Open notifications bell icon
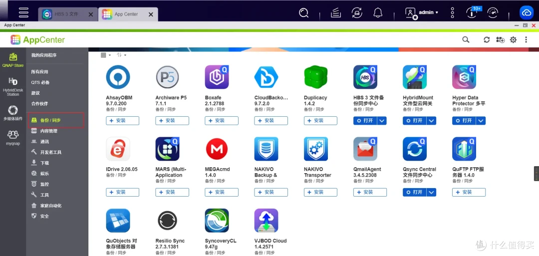The height and width of the screenshot is (256, 539). pos(378,13)
